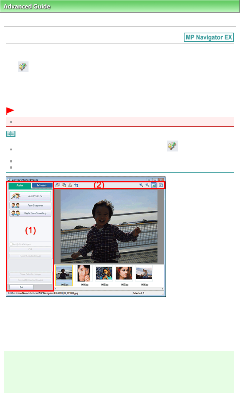Open the MP Navigator EX link
240x393 pixels.
209,37
